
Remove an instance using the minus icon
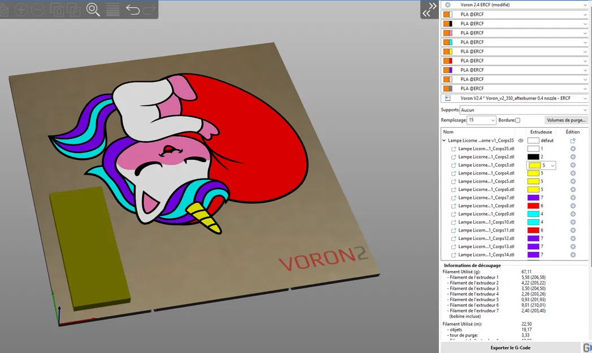(36, 10)
